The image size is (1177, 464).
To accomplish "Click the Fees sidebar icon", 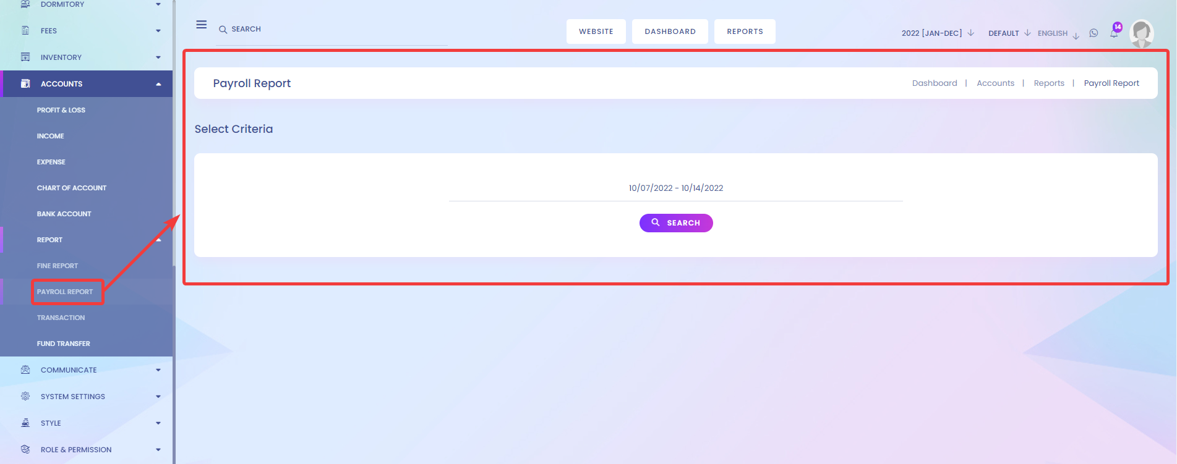I will pos(25,30).
